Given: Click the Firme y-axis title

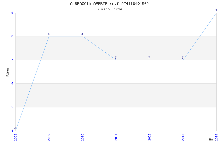Looking at the screenshot, I should point(7,72).
